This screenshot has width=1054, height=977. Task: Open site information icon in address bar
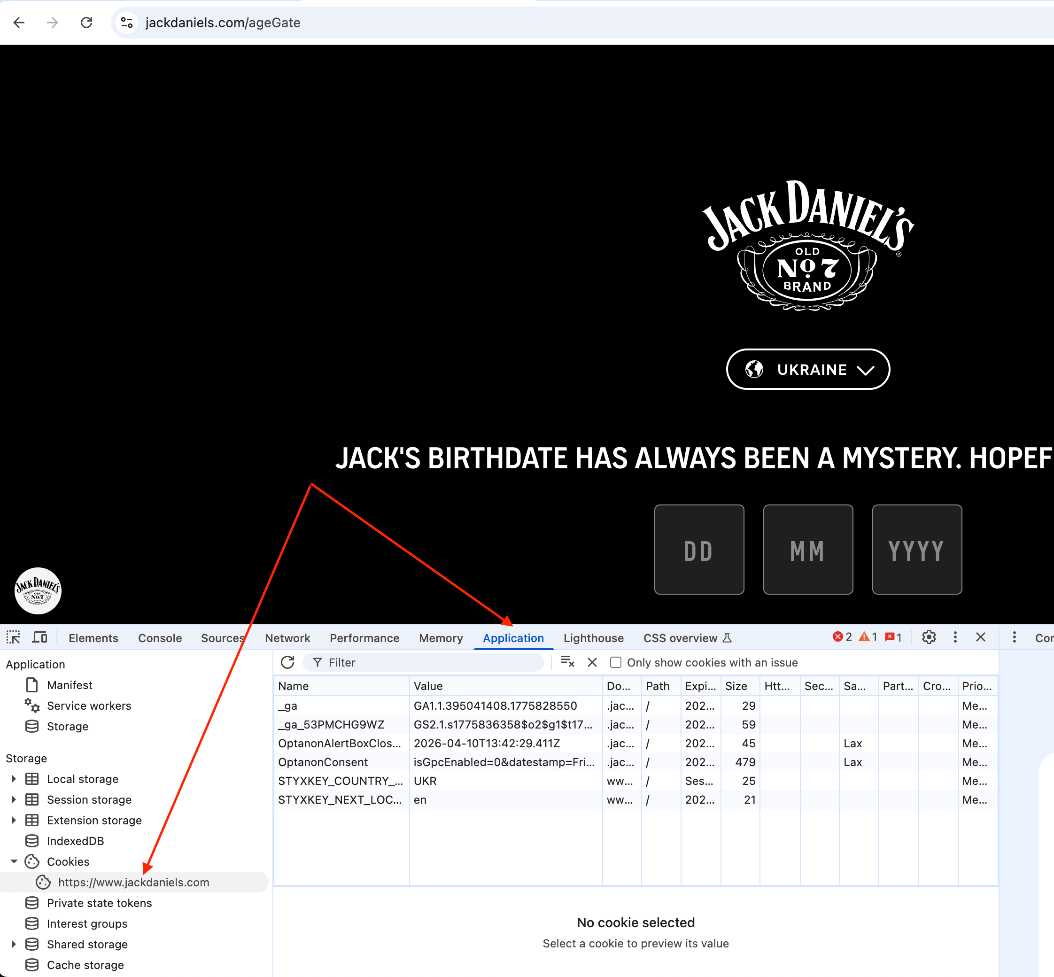[127, 23]
